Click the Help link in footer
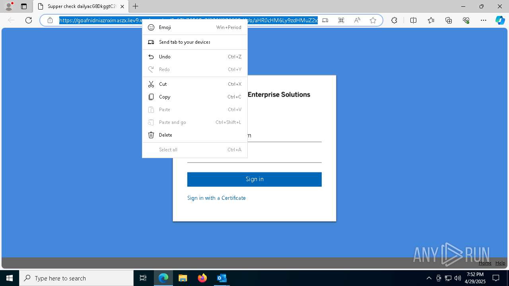The image size is (509, 286). (x=500, y=263)
